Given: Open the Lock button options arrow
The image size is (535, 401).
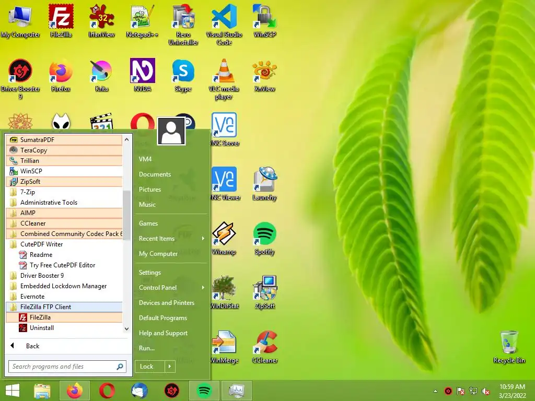Looking at the screenshot, I should 170,367.
